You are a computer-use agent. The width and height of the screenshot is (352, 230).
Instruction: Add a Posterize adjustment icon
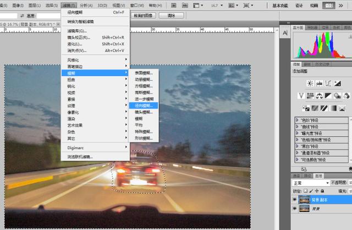(x=315, y=108)
